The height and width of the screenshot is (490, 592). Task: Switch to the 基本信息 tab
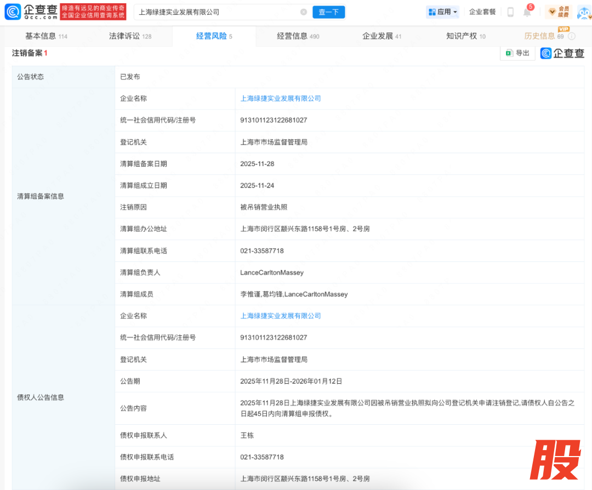click(x=46, y=36)
